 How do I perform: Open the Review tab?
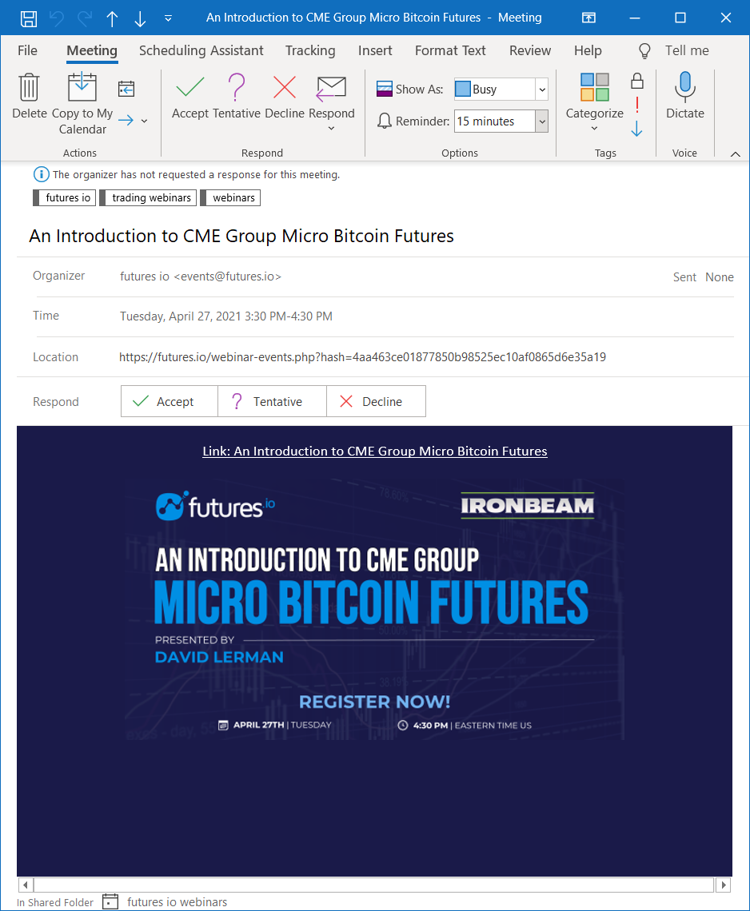click(x=530, y=50)
